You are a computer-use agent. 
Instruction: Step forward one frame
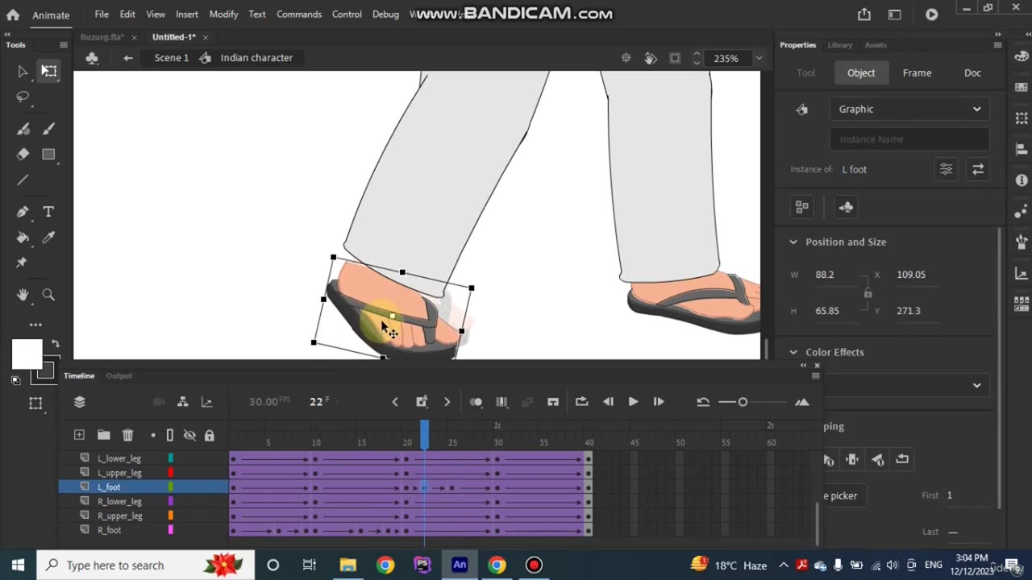click(x=659, y=401)
